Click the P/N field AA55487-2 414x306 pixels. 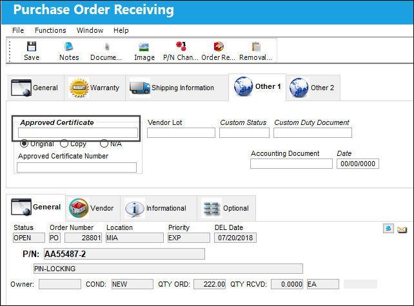[x=124, y=254]
